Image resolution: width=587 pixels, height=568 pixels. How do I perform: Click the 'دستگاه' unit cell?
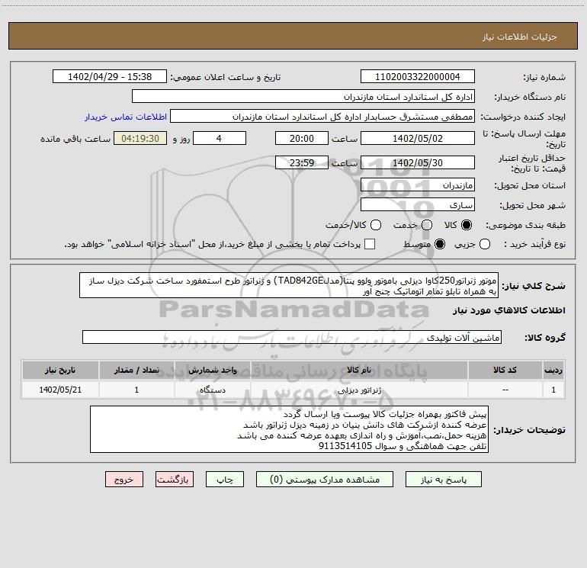(x=212, y=390)
